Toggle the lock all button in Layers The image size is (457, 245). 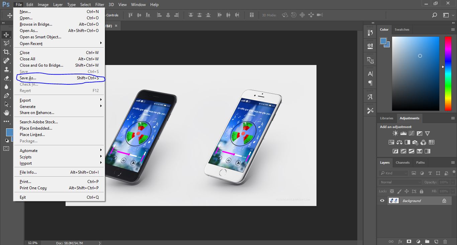click(422, 191)
